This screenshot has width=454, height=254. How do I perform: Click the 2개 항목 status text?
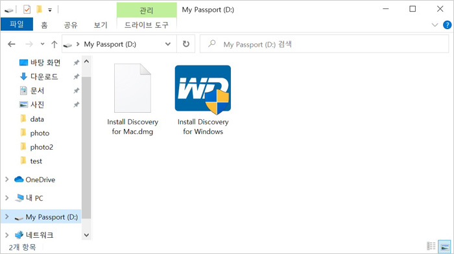pos(22,248)
